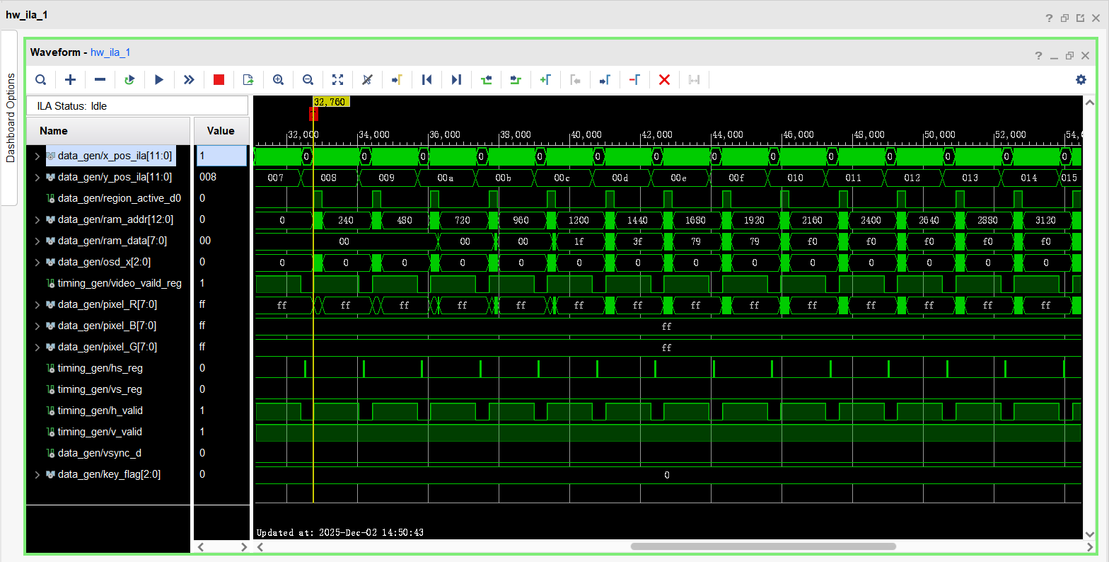Expand data_gen/ram_data[7:0] bus
Image resolution: width=1109 pixels, height=562 pixels.
click(x=37, y=241)
